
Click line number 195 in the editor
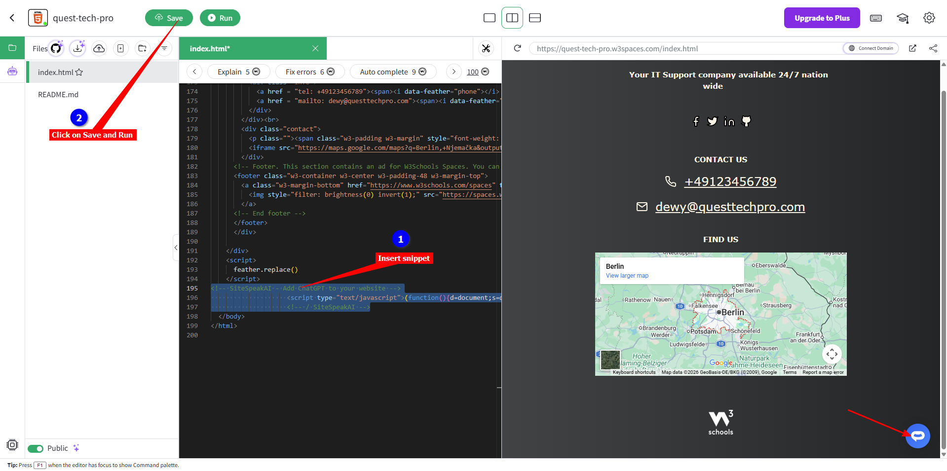click(192, 289)
